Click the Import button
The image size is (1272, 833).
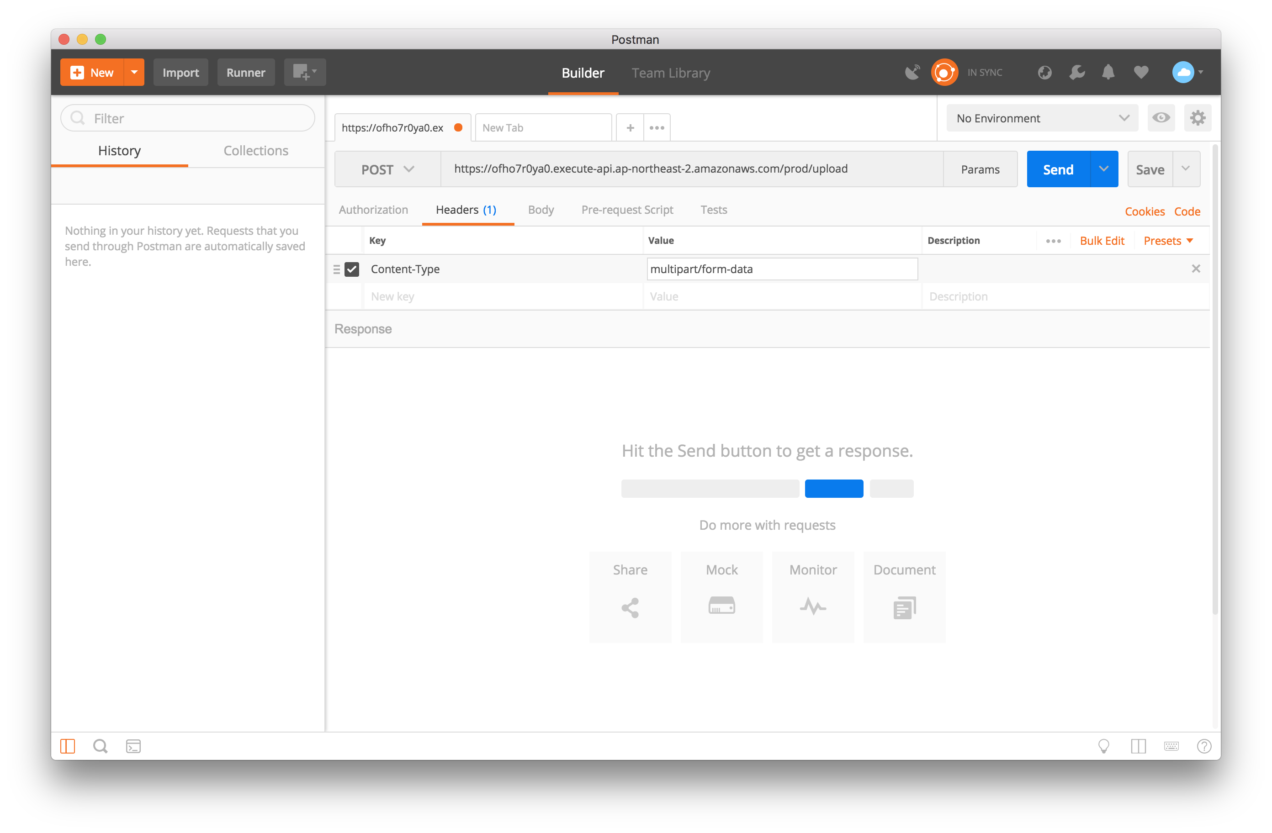pyautogui.click(x=180, y=73)
